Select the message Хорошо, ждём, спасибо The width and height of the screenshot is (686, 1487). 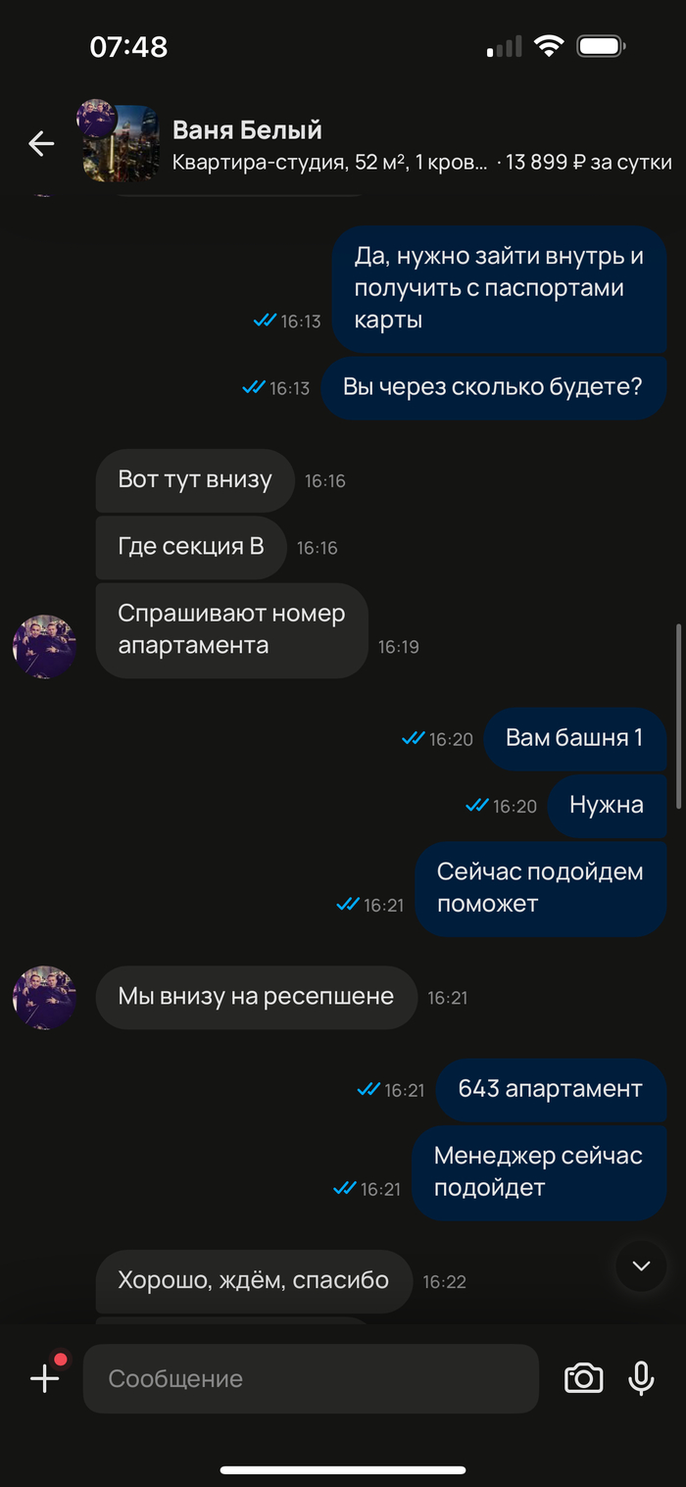(254, 1280)
